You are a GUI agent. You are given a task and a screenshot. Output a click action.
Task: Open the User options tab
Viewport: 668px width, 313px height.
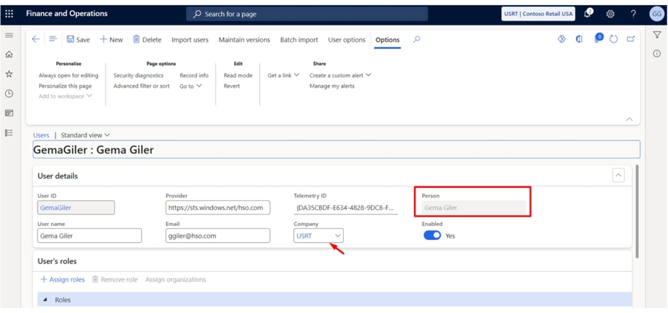[x=347, y=39]
